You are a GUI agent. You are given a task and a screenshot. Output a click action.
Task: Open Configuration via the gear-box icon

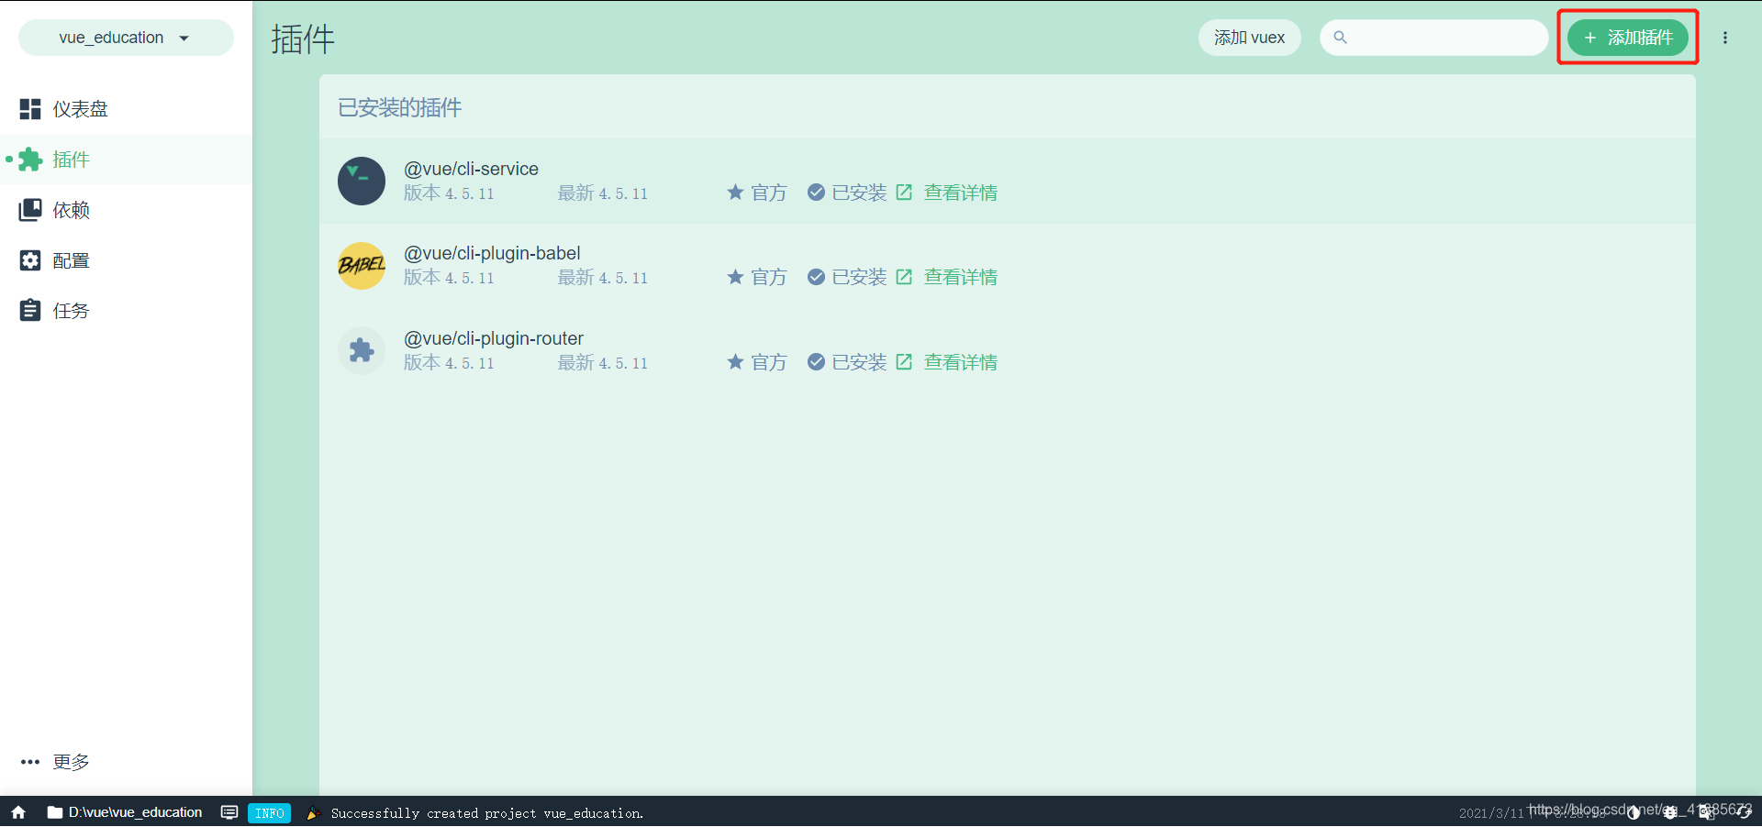pos(30,260)
